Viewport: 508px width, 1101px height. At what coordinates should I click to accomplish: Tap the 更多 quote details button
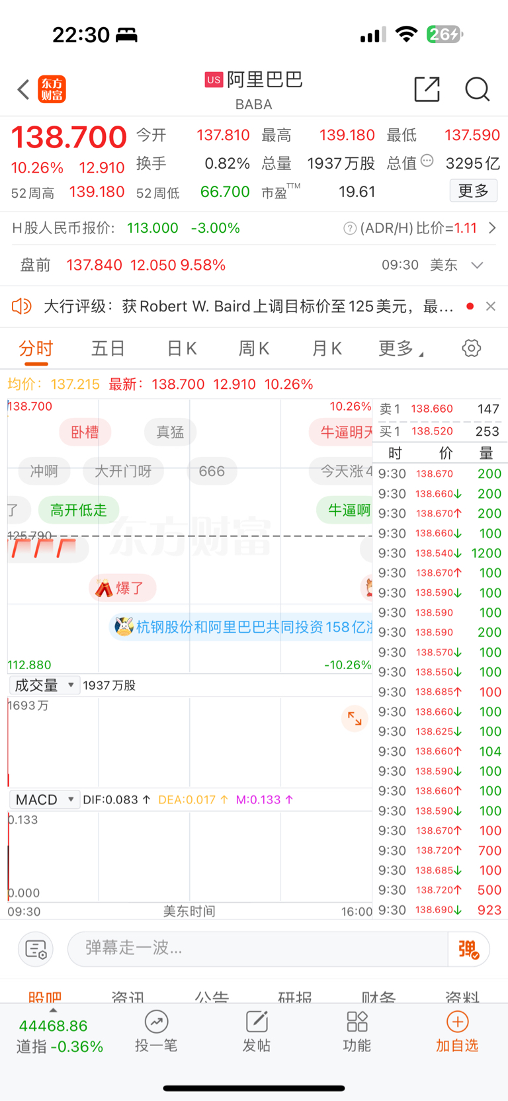click(474, 191)
